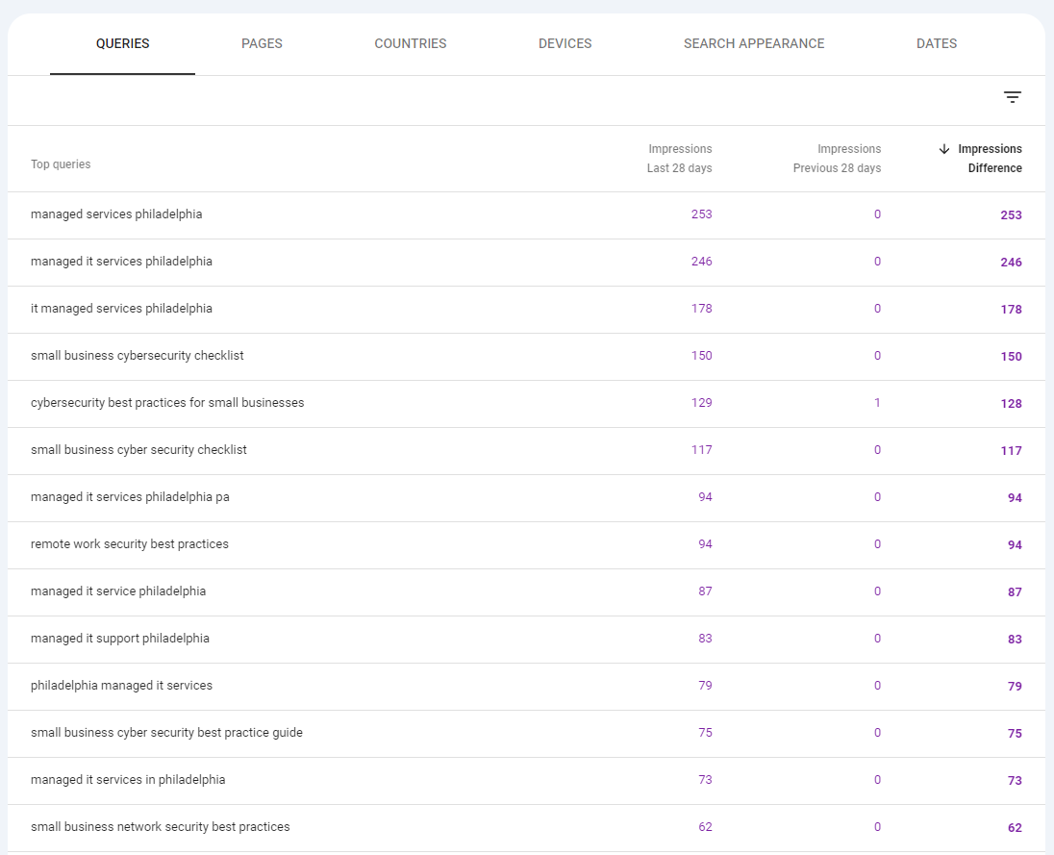Open the Countries tab
Image resolution: width=1054 pixels, height=855 pixels.
click(411, 44)
